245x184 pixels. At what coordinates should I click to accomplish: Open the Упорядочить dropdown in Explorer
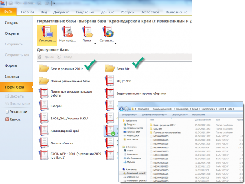[x=129, y=115]
